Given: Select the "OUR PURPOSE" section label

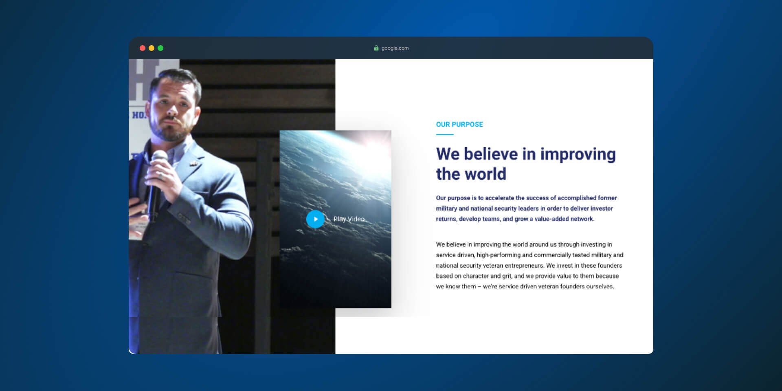Looking at the screenshot, I should pos(459,125).
